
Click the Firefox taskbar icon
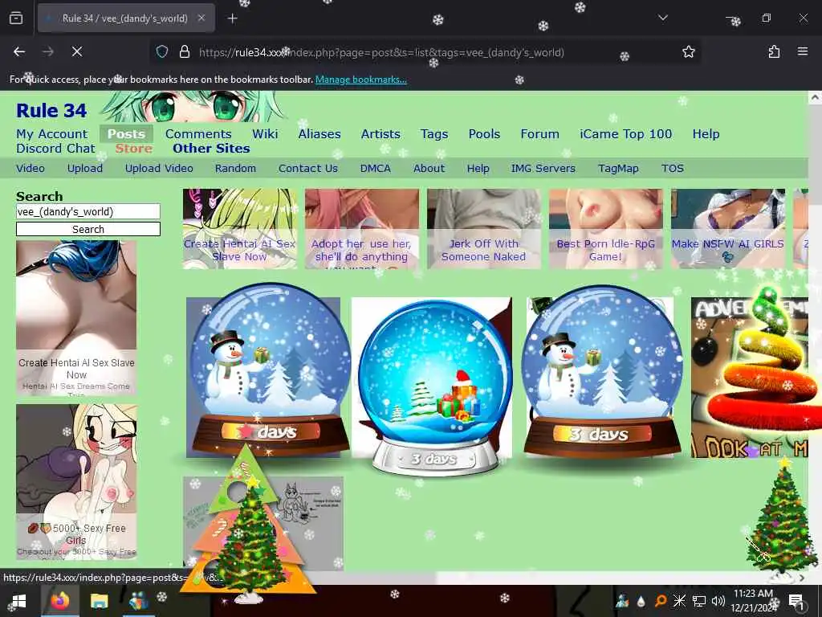pyautogui.click(x=59, y=601)
